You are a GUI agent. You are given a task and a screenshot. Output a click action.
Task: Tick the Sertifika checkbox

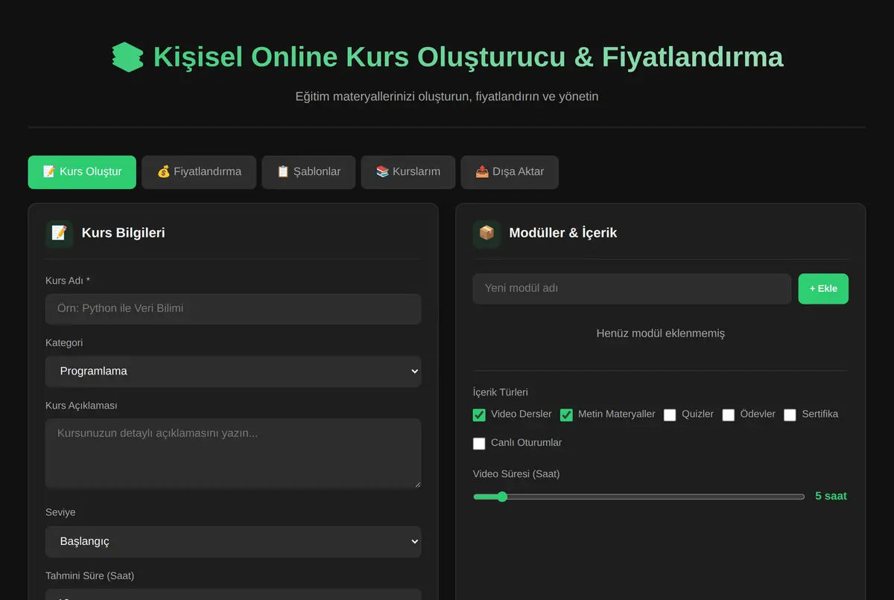click(790, 415)
